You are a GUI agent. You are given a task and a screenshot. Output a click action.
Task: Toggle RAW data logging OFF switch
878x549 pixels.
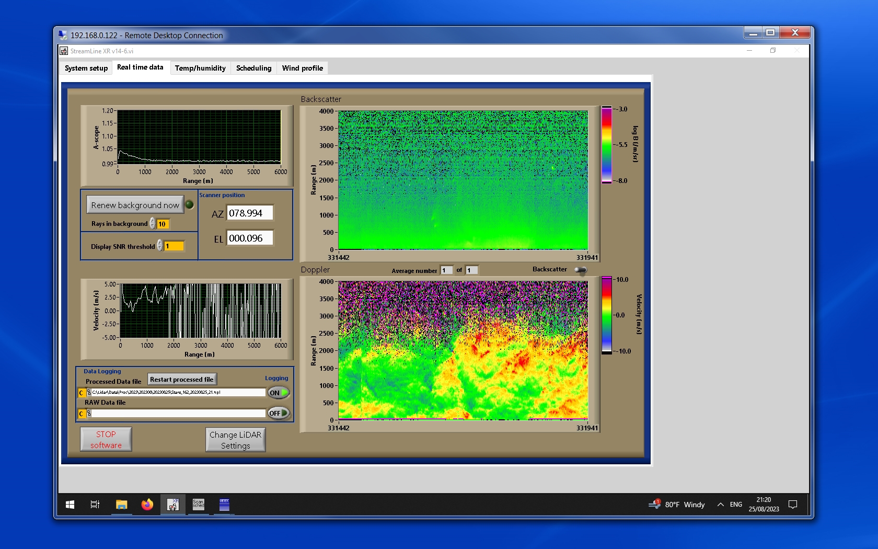(279, 413)
